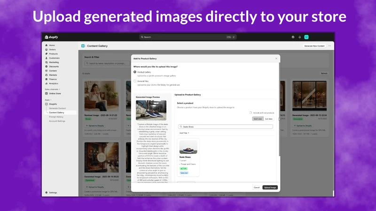Click the ACTIVE status badge
This screenshot has width=376, height=211.
(x=183, y=169)
